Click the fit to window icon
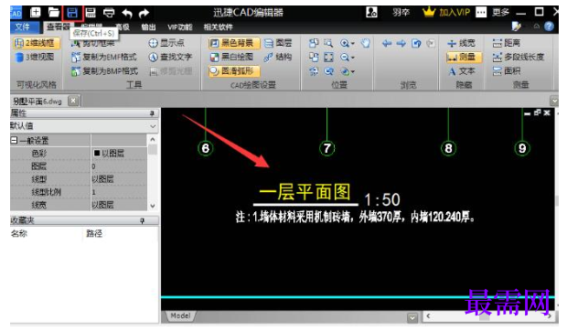Image resolution: width=567 pixels, height=331 pixels. (x=328, y=57)
